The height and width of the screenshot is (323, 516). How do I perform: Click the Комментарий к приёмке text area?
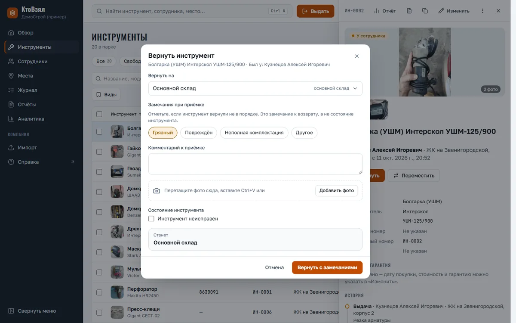pos(255,164)
